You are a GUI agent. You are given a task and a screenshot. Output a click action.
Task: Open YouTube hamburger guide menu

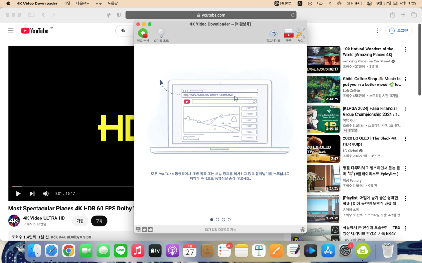[x=10, y=31]
